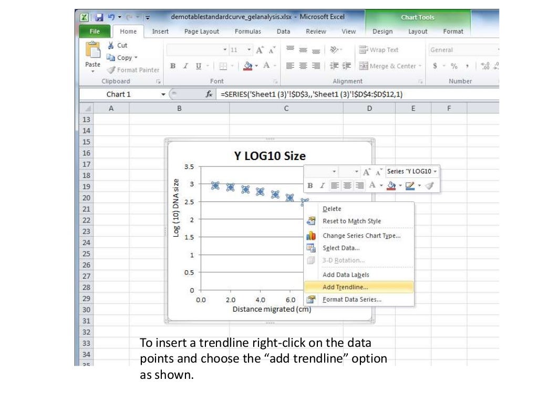Click the Insert Function fx icon
This screenshot has height=403, width=538.
[209, 94]
